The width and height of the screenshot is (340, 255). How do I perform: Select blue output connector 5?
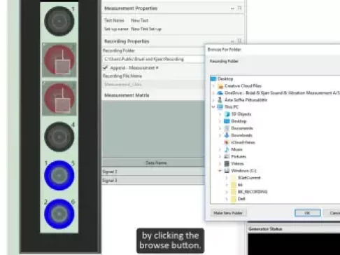pos(59,175)
